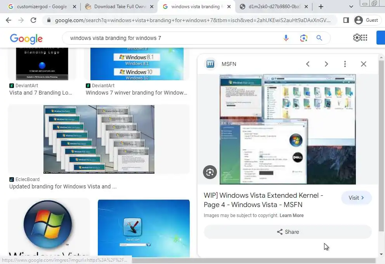Viewport: 385px width, 264px height.
Task: Click the Google search query field
Action: [x=172, y=38]
